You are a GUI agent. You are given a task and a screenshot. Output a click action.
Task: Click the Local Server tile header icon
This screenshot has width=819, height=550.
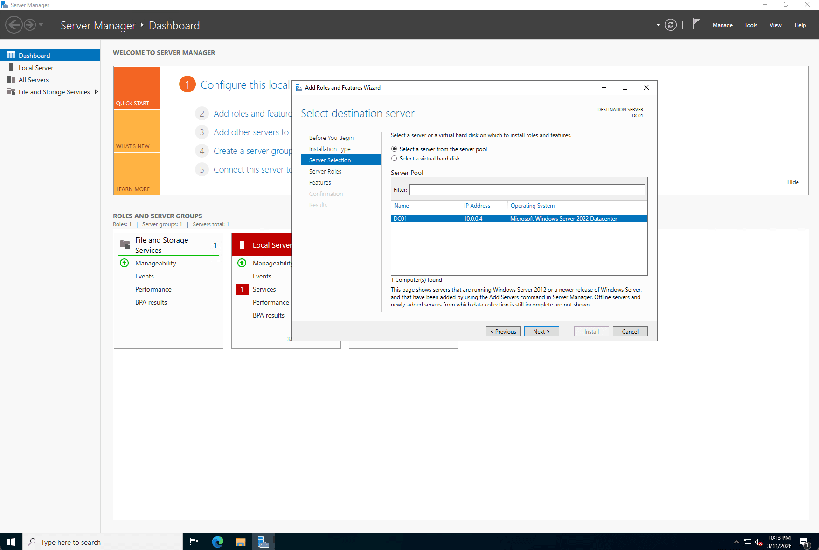[242, 245]
